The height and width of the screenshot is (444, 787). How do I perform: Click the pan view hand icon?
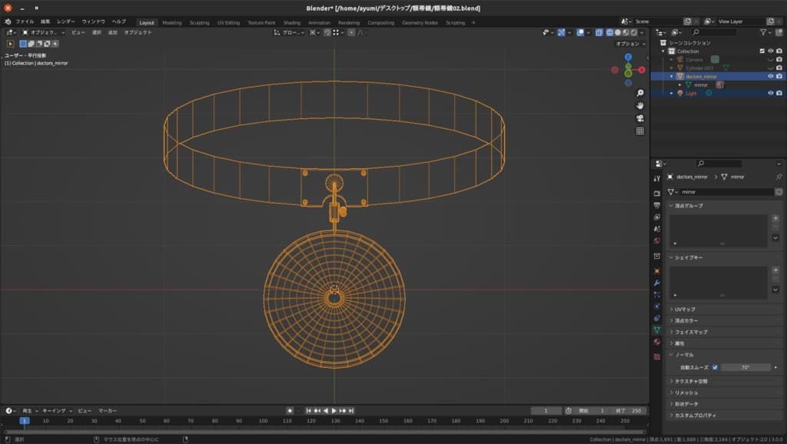point(640,105)
